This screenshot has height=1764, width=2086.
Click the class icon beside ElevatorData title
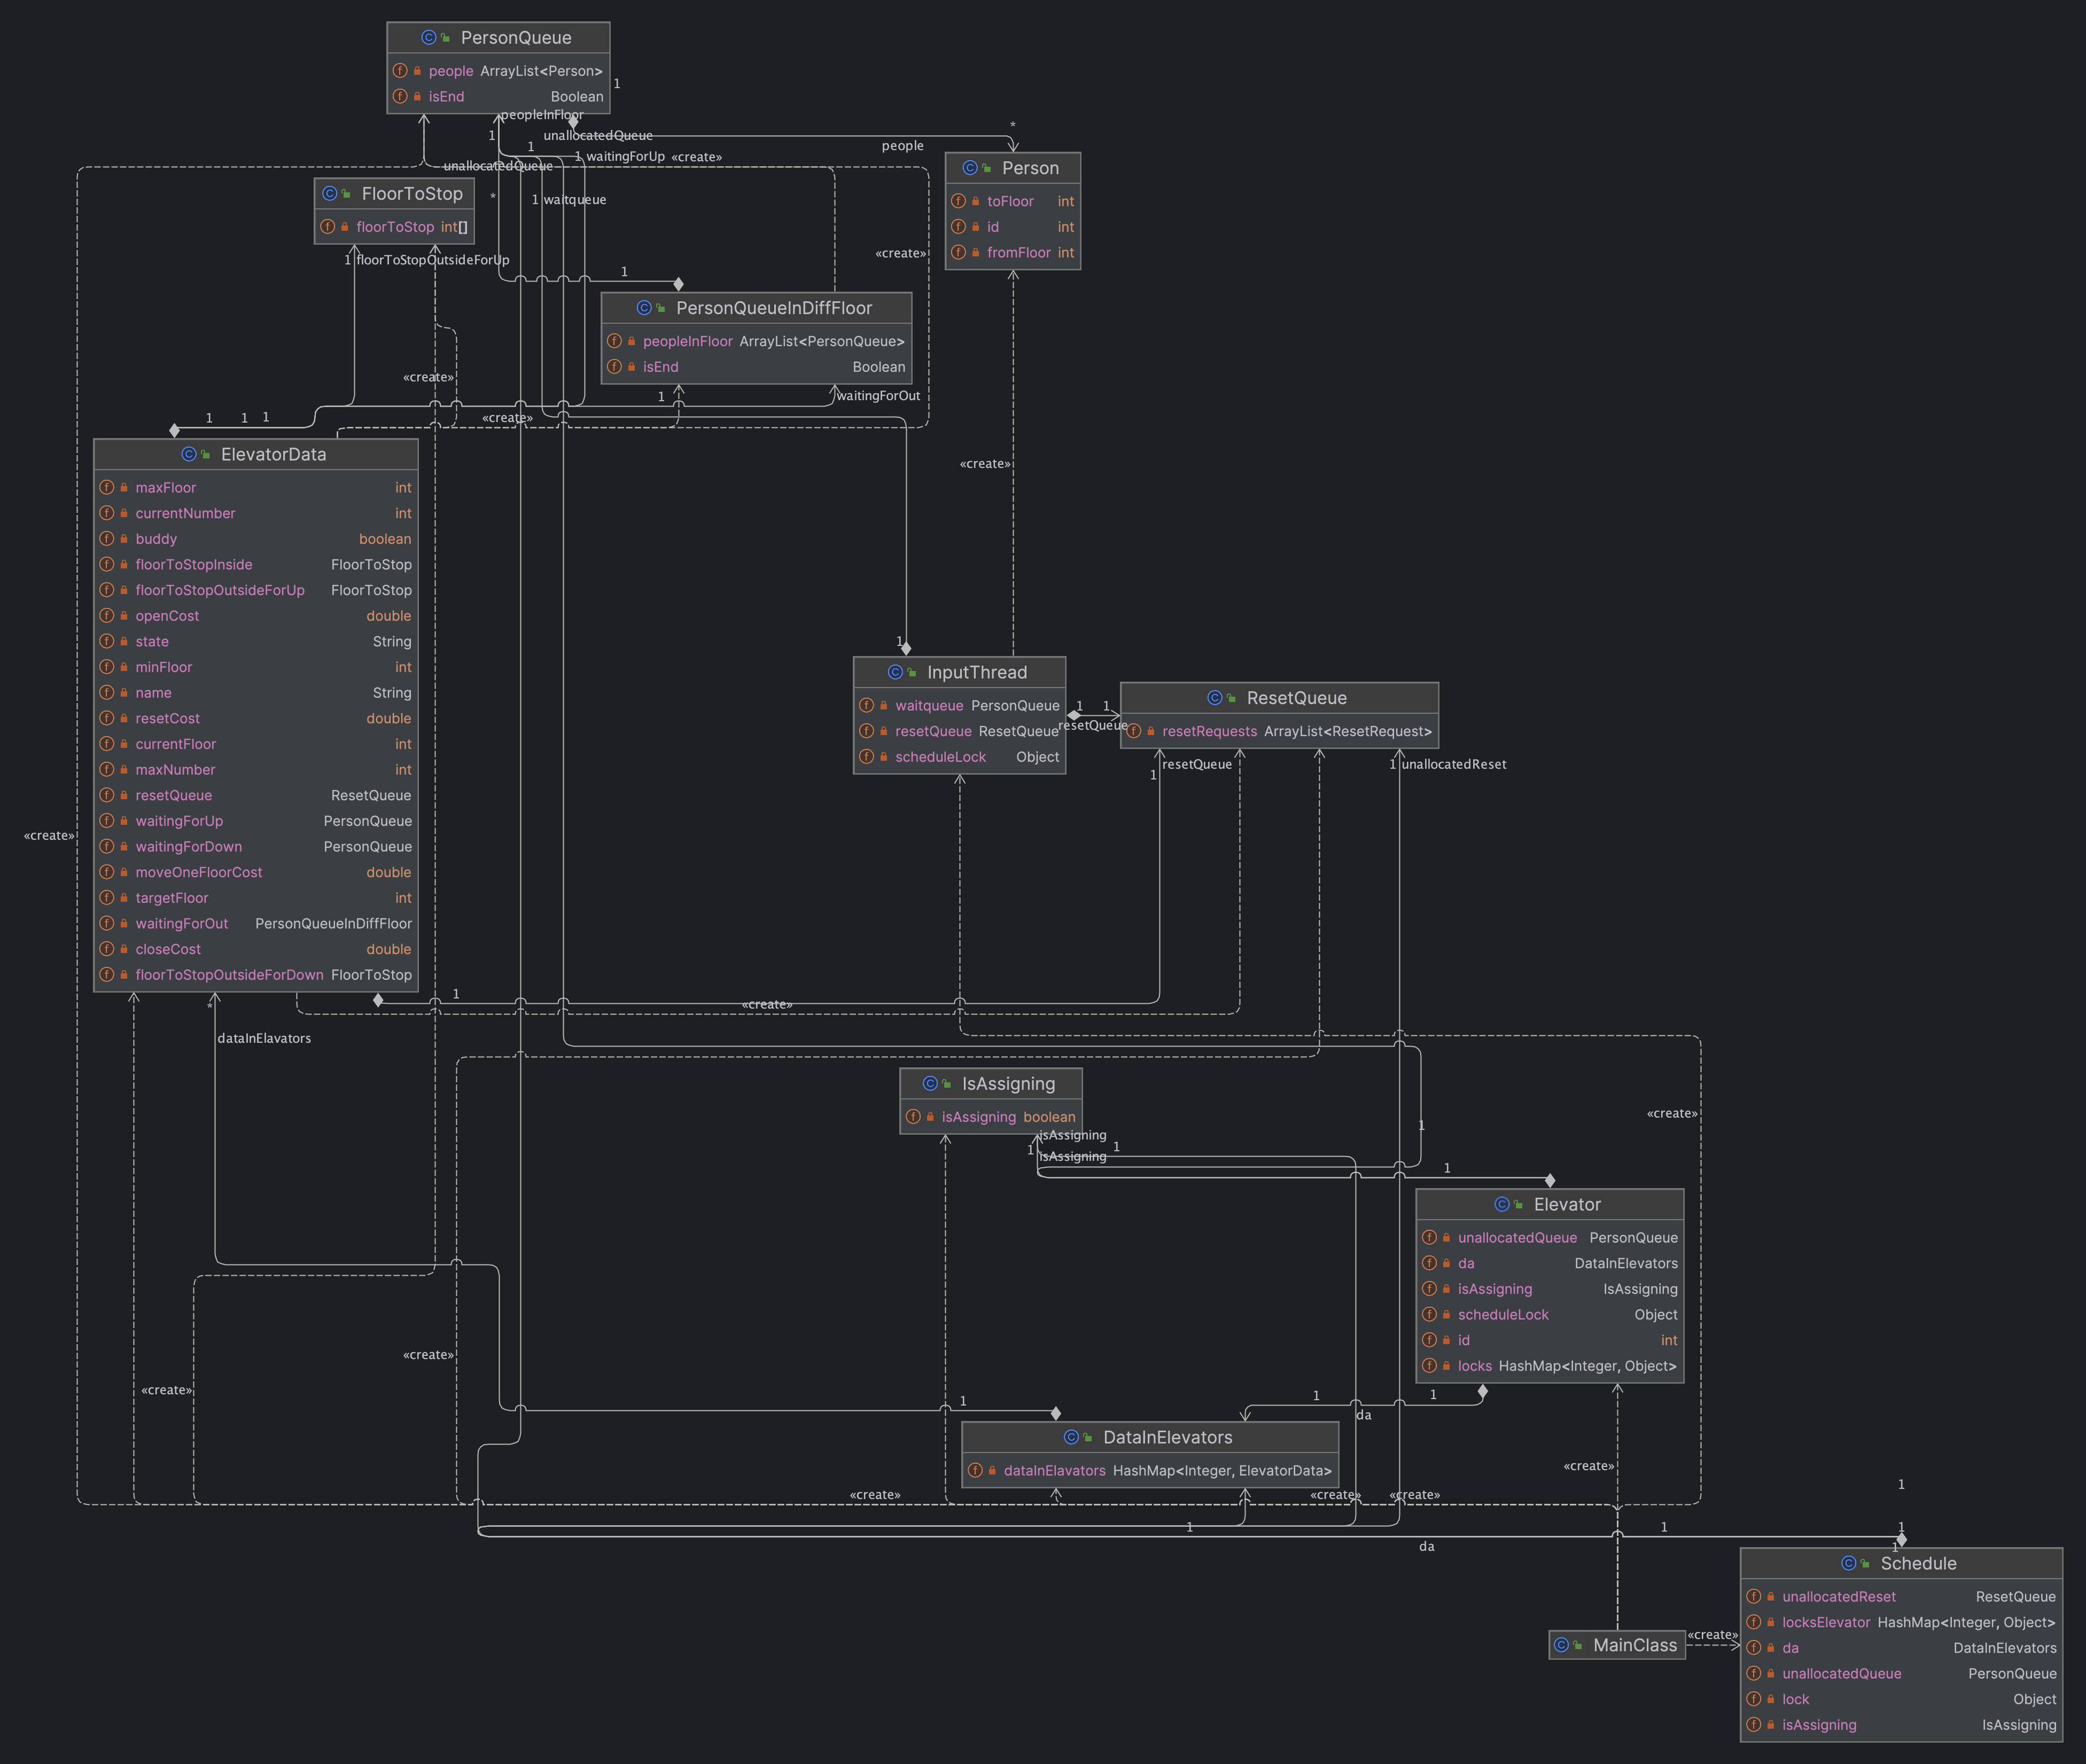coord(189,454)
